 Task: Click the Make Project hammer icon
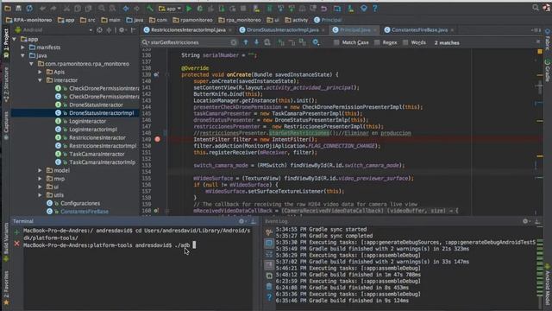[150, 8]
